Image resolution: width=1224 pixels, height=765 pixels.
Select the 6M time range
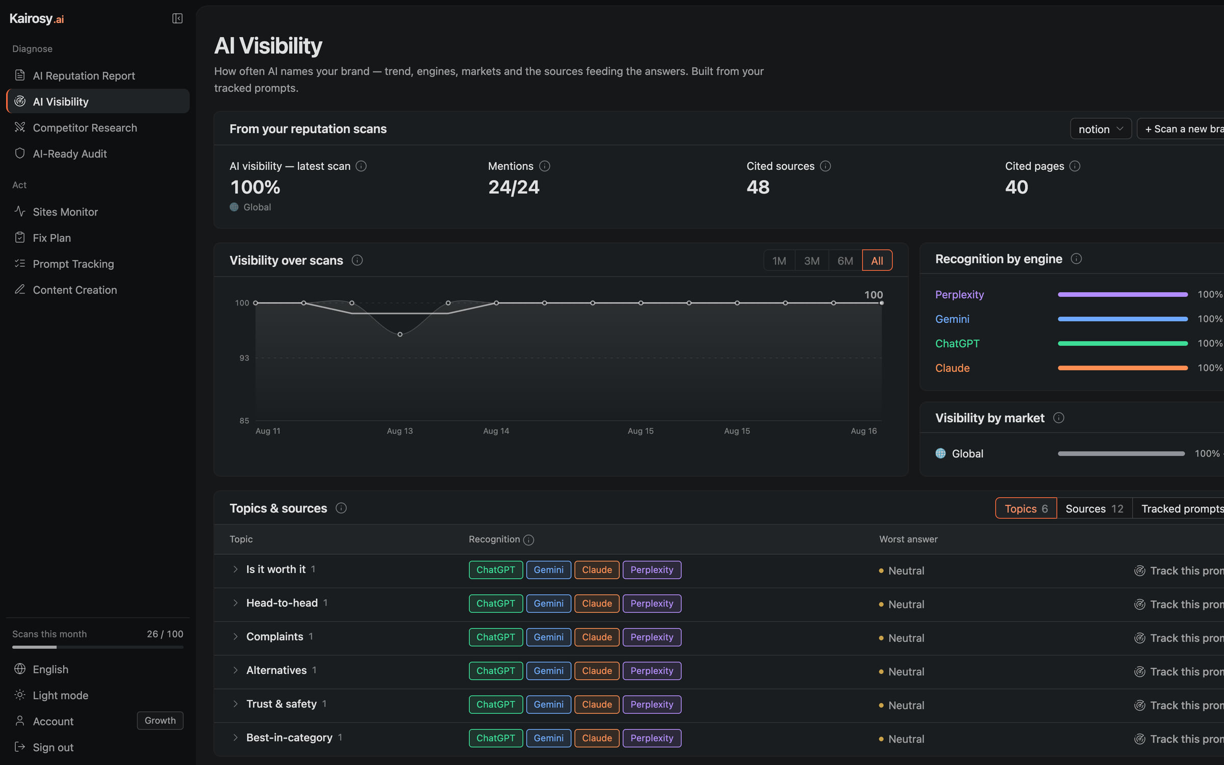(x=845, y=261)
